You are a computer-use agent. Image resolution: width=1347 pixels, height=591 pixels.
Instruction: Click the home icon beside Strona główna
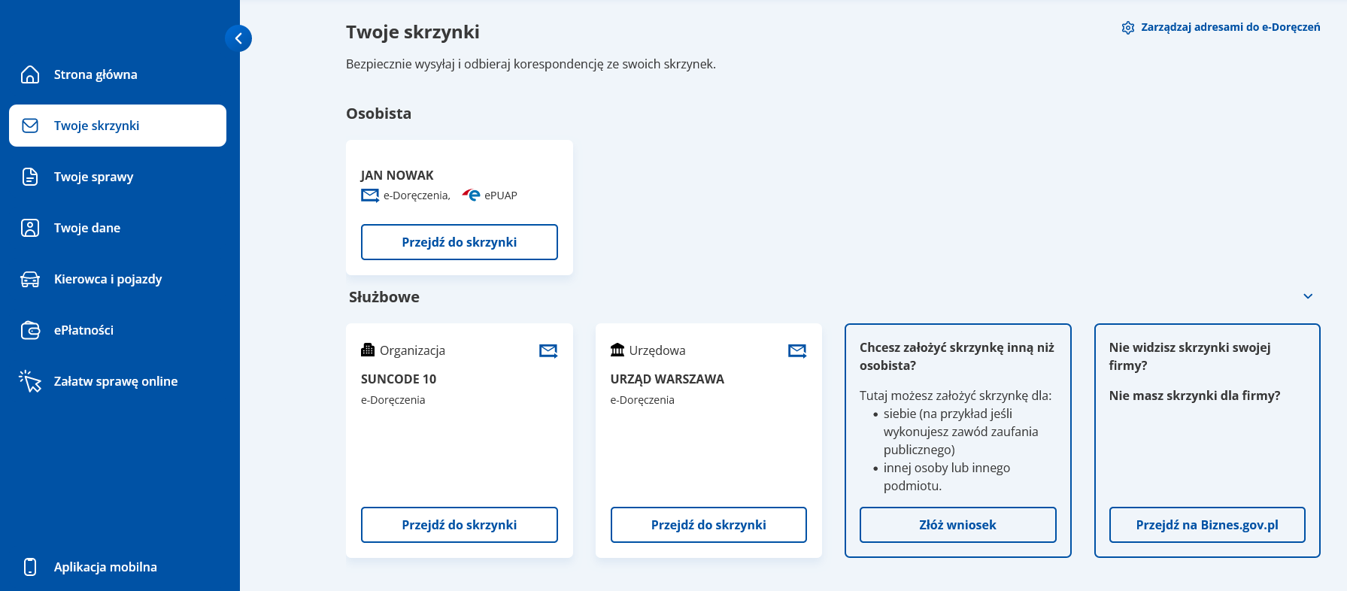pos(30,74)
